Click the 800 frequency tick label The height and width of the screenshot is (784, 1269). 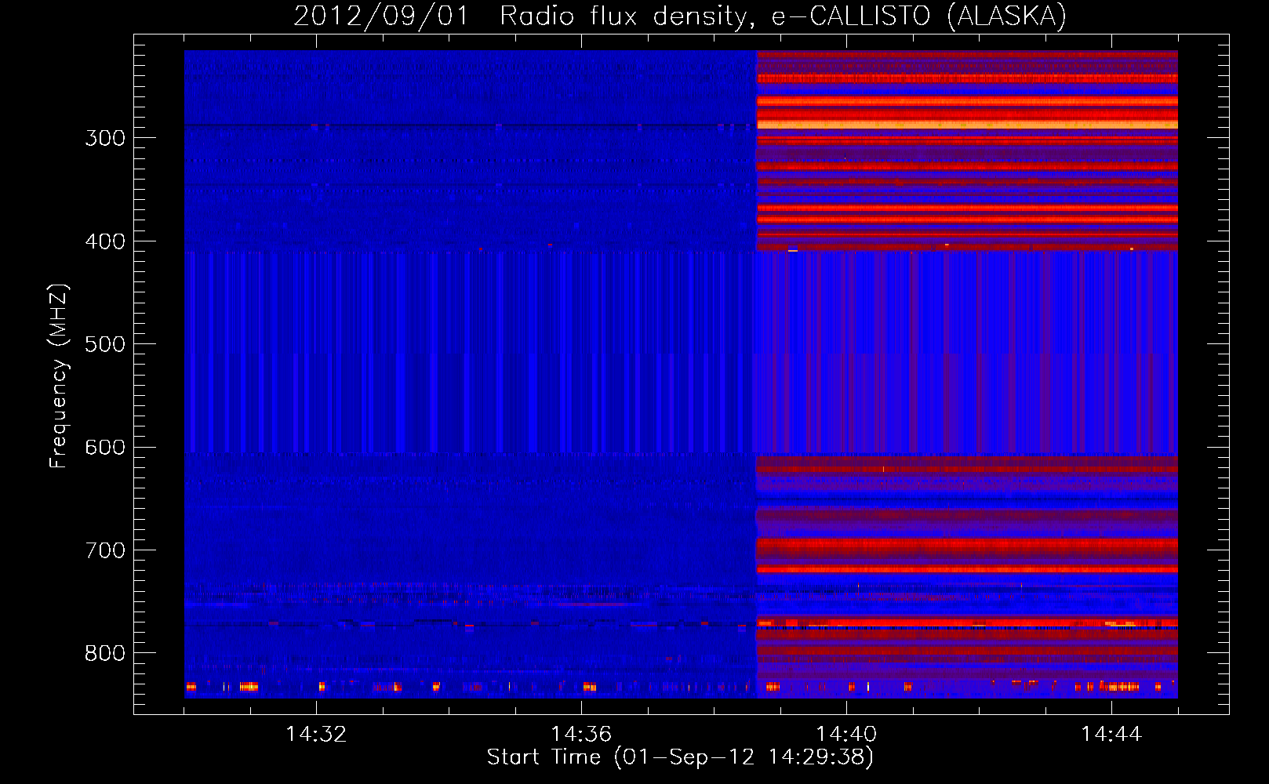click(x=105, y=653)
